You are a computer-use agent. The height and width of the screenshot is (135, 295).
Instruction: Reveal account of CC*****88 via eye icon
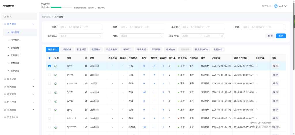[x=86, y=127]
